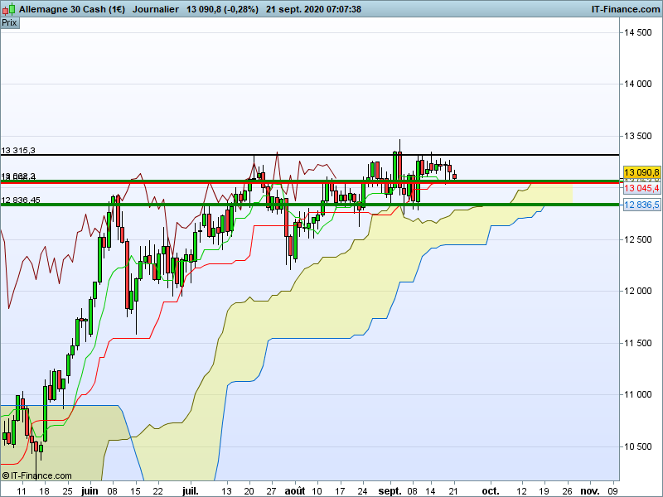Select the Prix panel label
Viewport: 663px width, 497px height.
pyautogui.click(x=10, y=23)
